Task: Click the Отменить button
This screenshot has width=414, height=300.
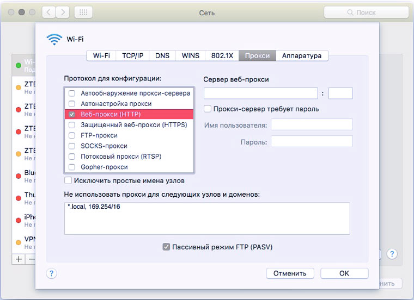Action: [290, 273]
